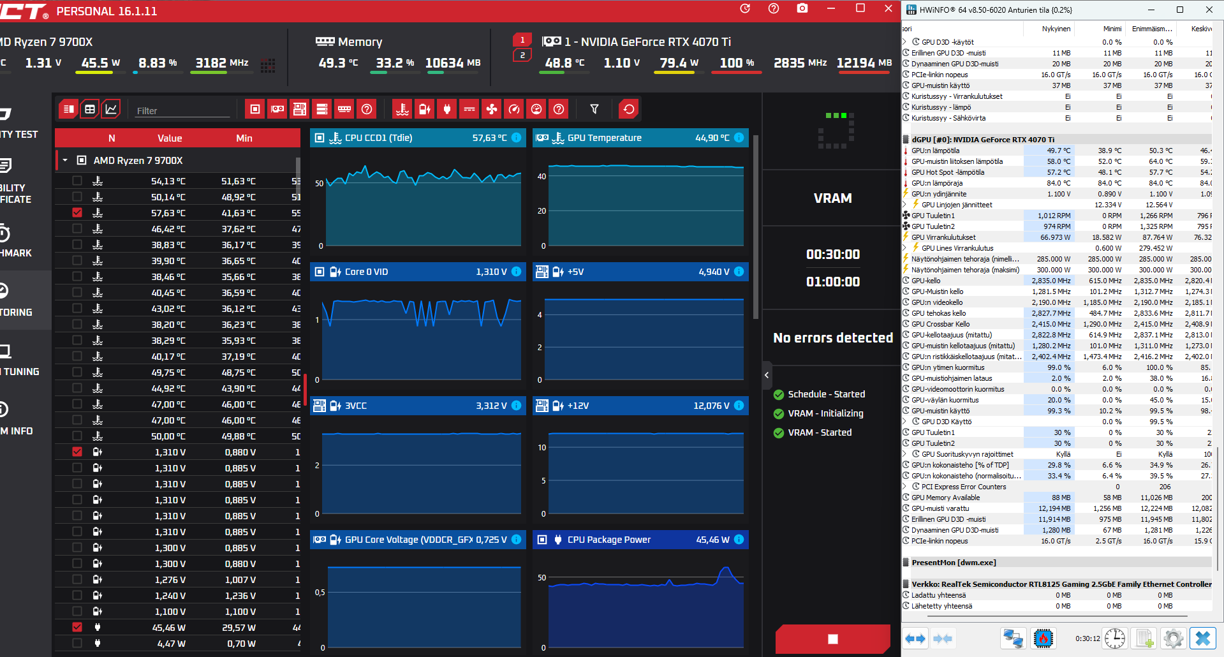
Task: Sort OCCT sensor table by Value
Action: 170,138
